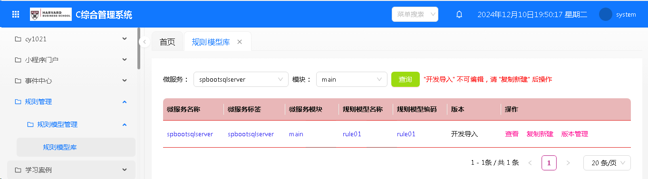Click folder icon beside 事件中心

tap(18, 81)
